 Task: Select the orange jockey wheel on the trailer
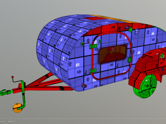(x=17, y=108)
